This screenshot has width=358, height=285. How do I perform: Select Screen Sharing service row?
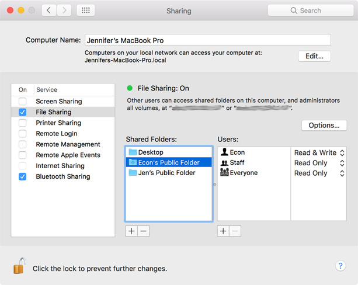tap(63, 101)
